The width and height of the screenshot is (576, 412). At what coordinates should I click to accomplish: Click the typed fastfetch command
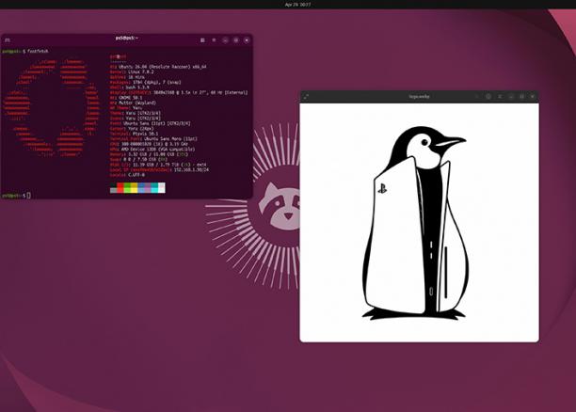click(38, 51)
